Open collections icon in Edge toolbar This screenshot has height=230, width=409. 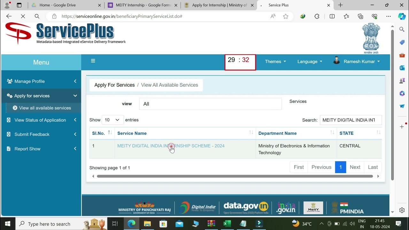tap(360, 16)
